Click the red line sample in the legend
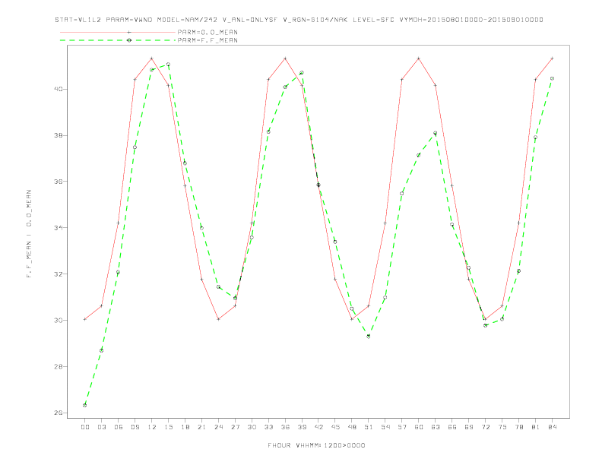 (118, 32)
